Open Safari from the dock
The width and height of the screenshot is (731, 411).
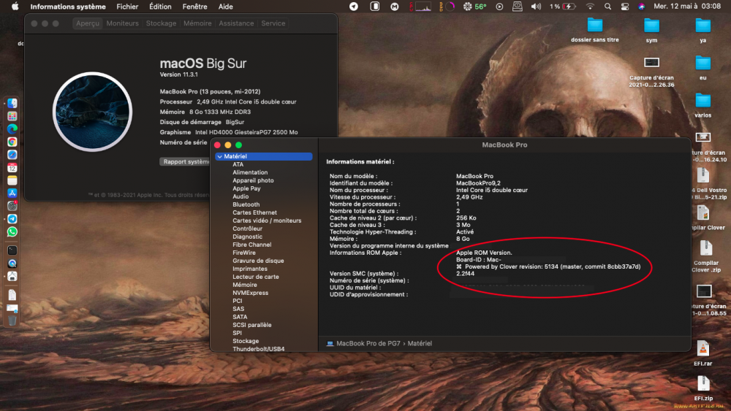[x=12, y=155]
